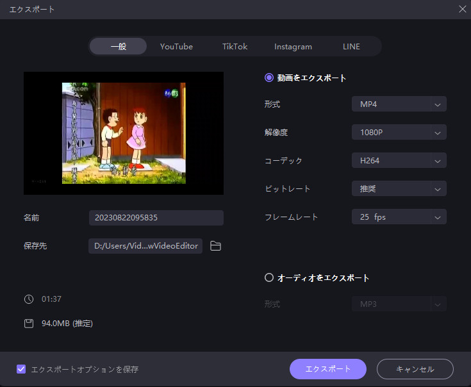
Task: Click the 解像度 label
Action: point(276,133)
